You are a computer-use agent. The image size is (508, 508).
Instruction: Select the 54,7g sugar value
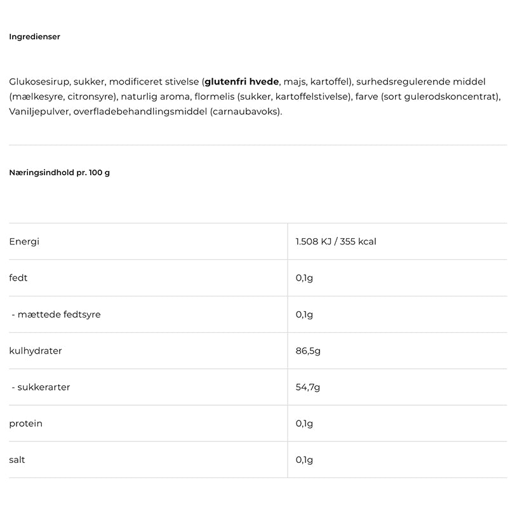308,387
